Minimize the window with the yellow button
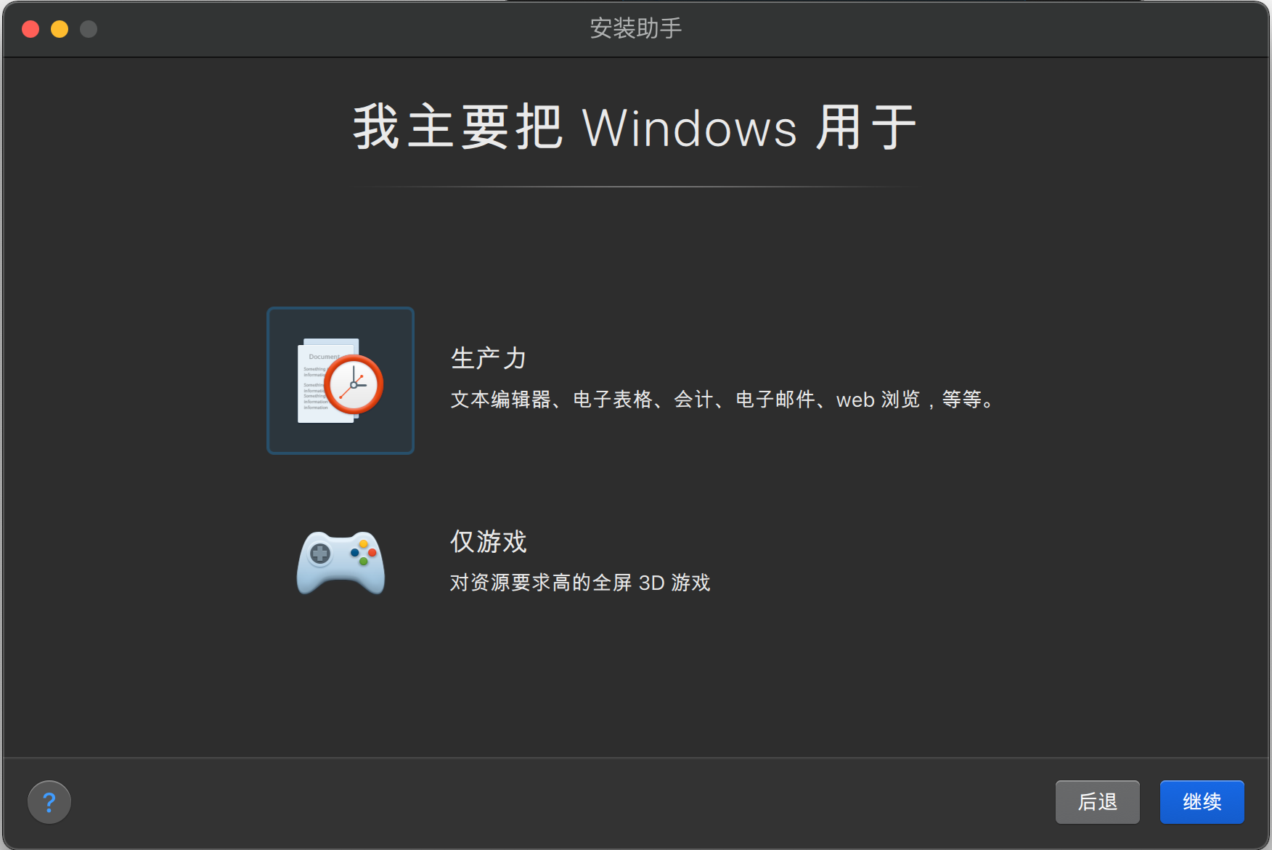1272x850 pixels. (x=60, y=29)
